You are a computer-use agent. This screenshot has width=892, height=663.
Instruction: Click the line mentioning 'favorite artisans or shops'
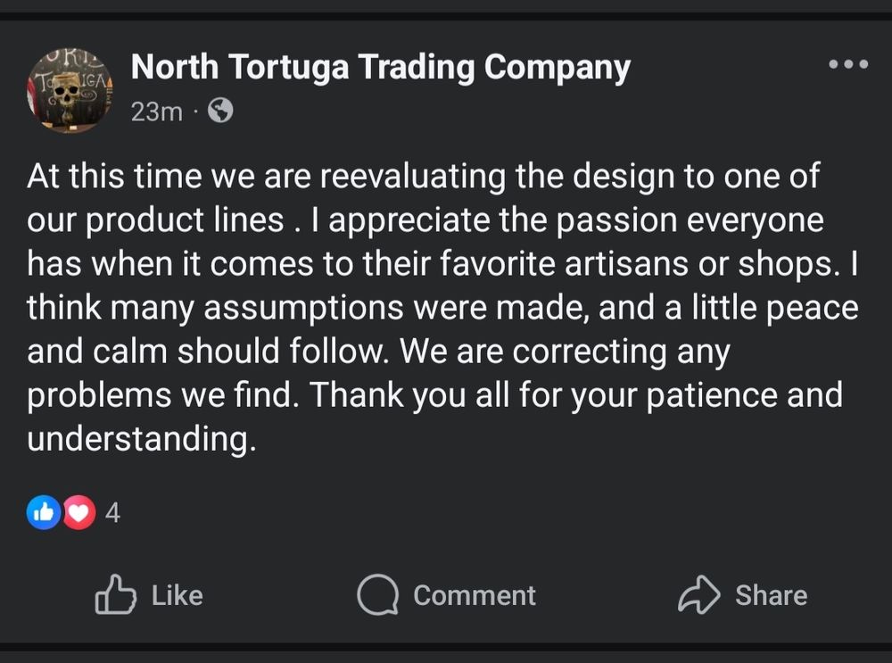pyautogui.click(x=442, y=263)
